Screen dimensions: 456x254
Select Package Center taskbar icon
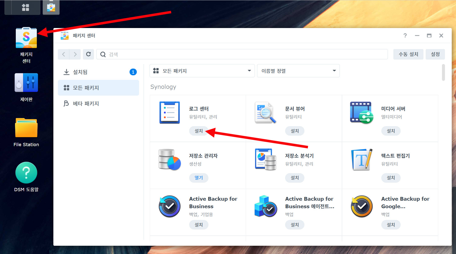pyautogui.click(x=51, y=7)
